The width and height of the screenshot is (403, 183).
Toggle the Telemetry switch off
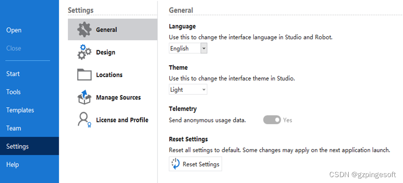tap(272, 120)
